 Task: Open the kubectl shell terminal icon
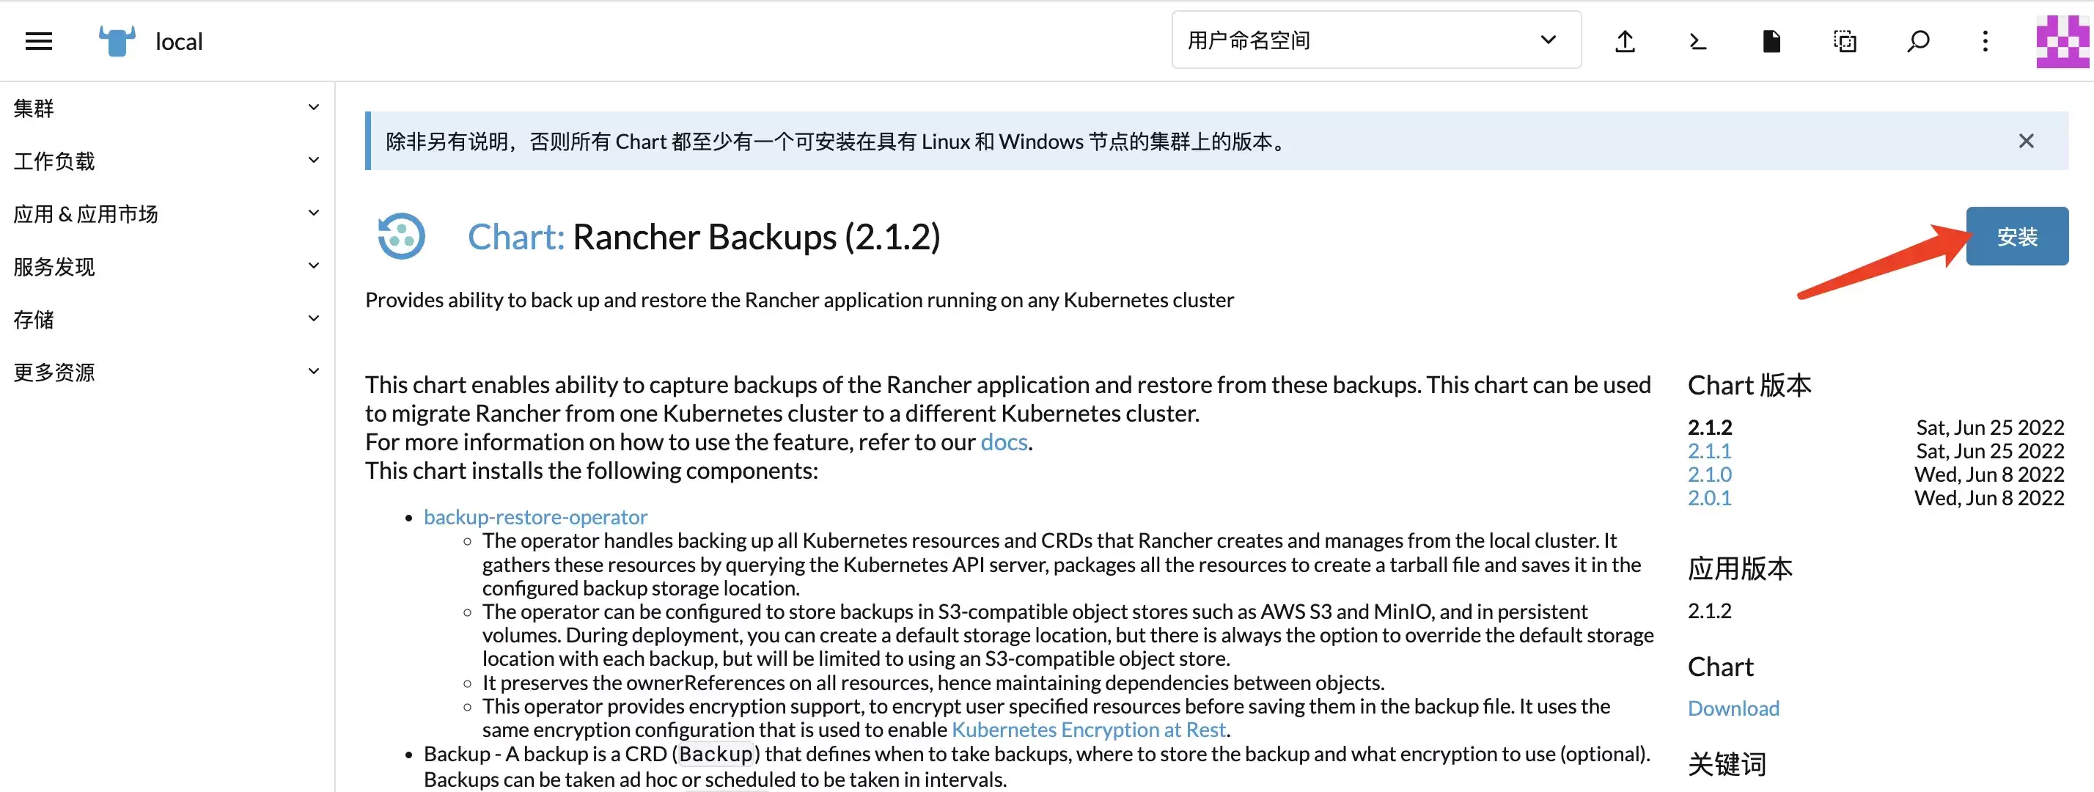coord(1697,40)
